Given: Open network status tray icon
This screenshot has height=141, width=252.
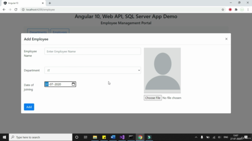Looking at the screenshot, I should click(214, 137).
